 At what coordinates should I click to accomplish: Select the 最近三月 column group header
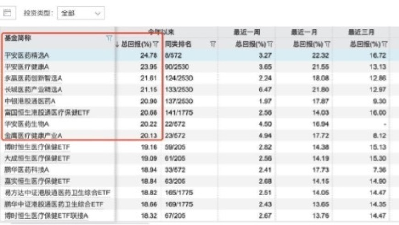361,32
